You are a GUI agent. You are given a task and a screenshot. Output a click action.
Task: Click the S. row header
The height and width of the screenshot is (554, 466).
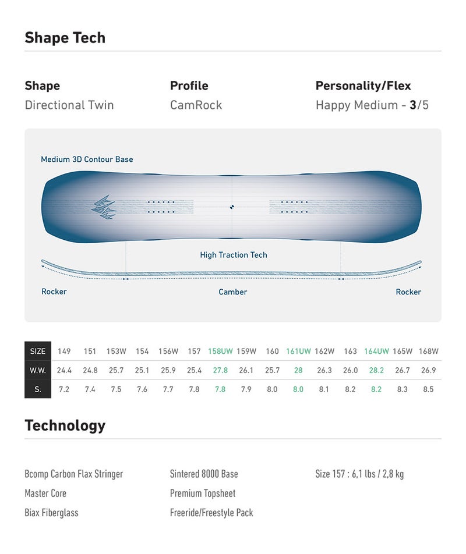point(38,389)
